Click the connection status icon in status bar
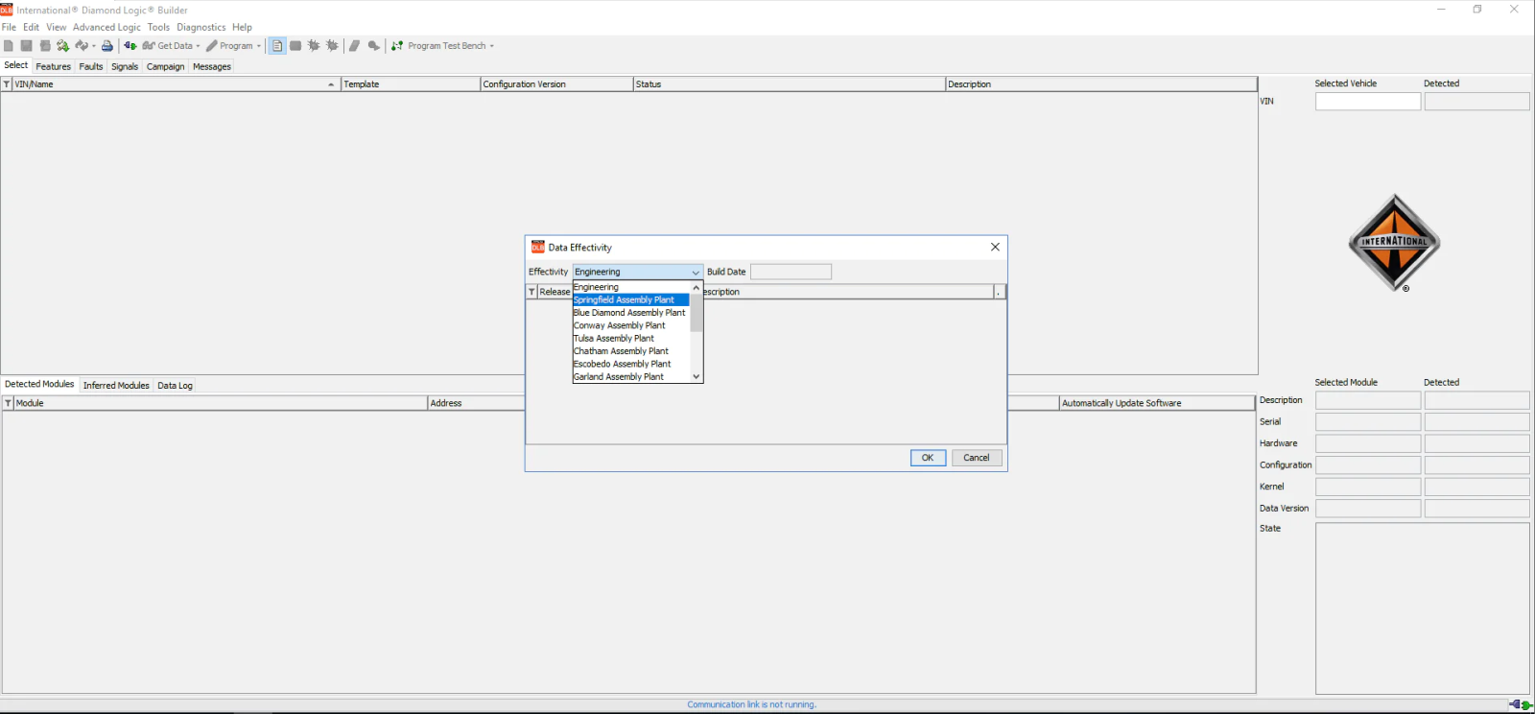 tap(1520, 704)
